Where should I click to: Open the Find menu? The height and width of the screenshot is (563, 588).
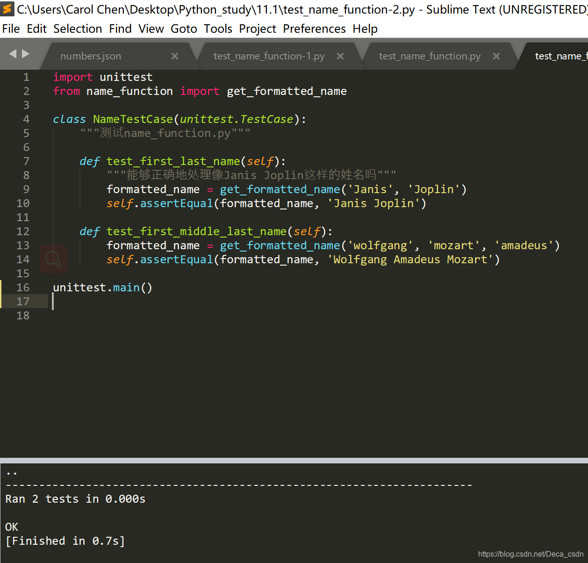pyautogui.click(x=120, y=29)
